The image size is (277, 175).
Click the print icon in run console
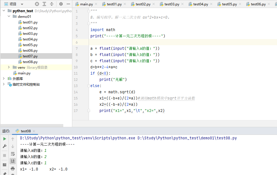(13, 168)
